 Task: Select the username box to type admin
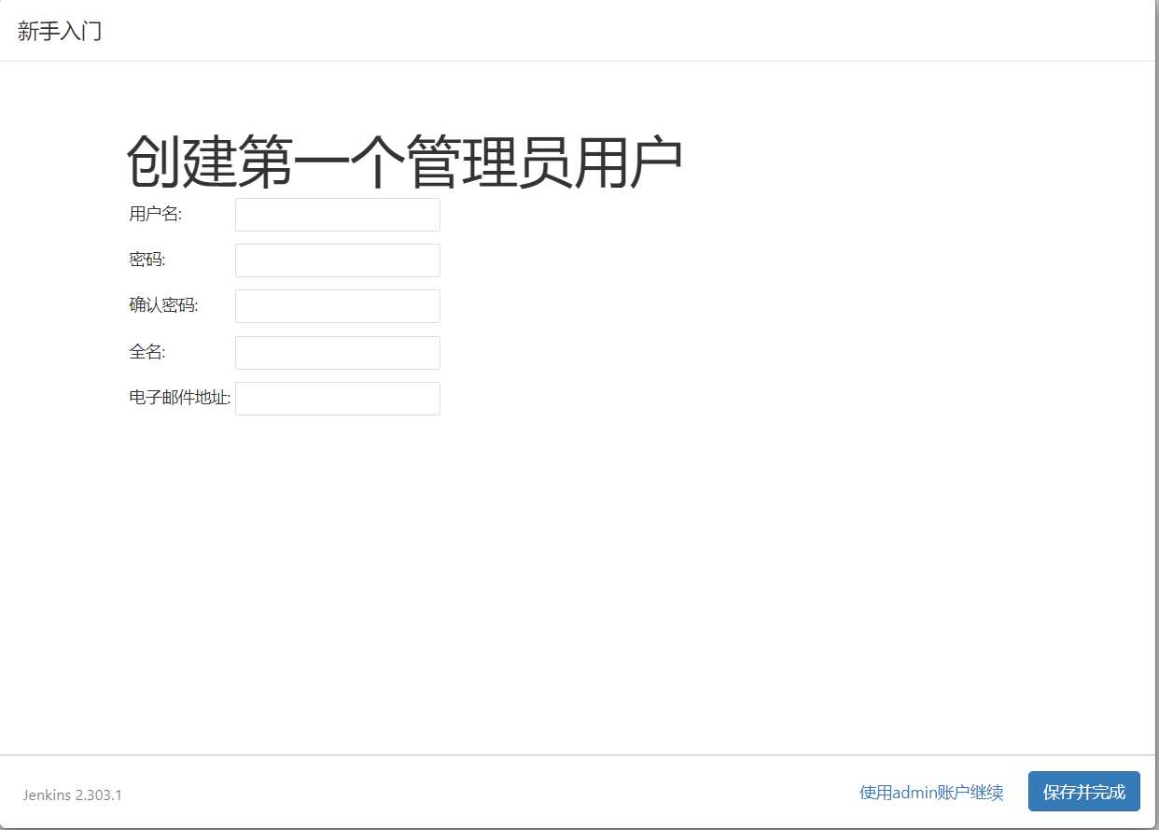pos(337,214)
